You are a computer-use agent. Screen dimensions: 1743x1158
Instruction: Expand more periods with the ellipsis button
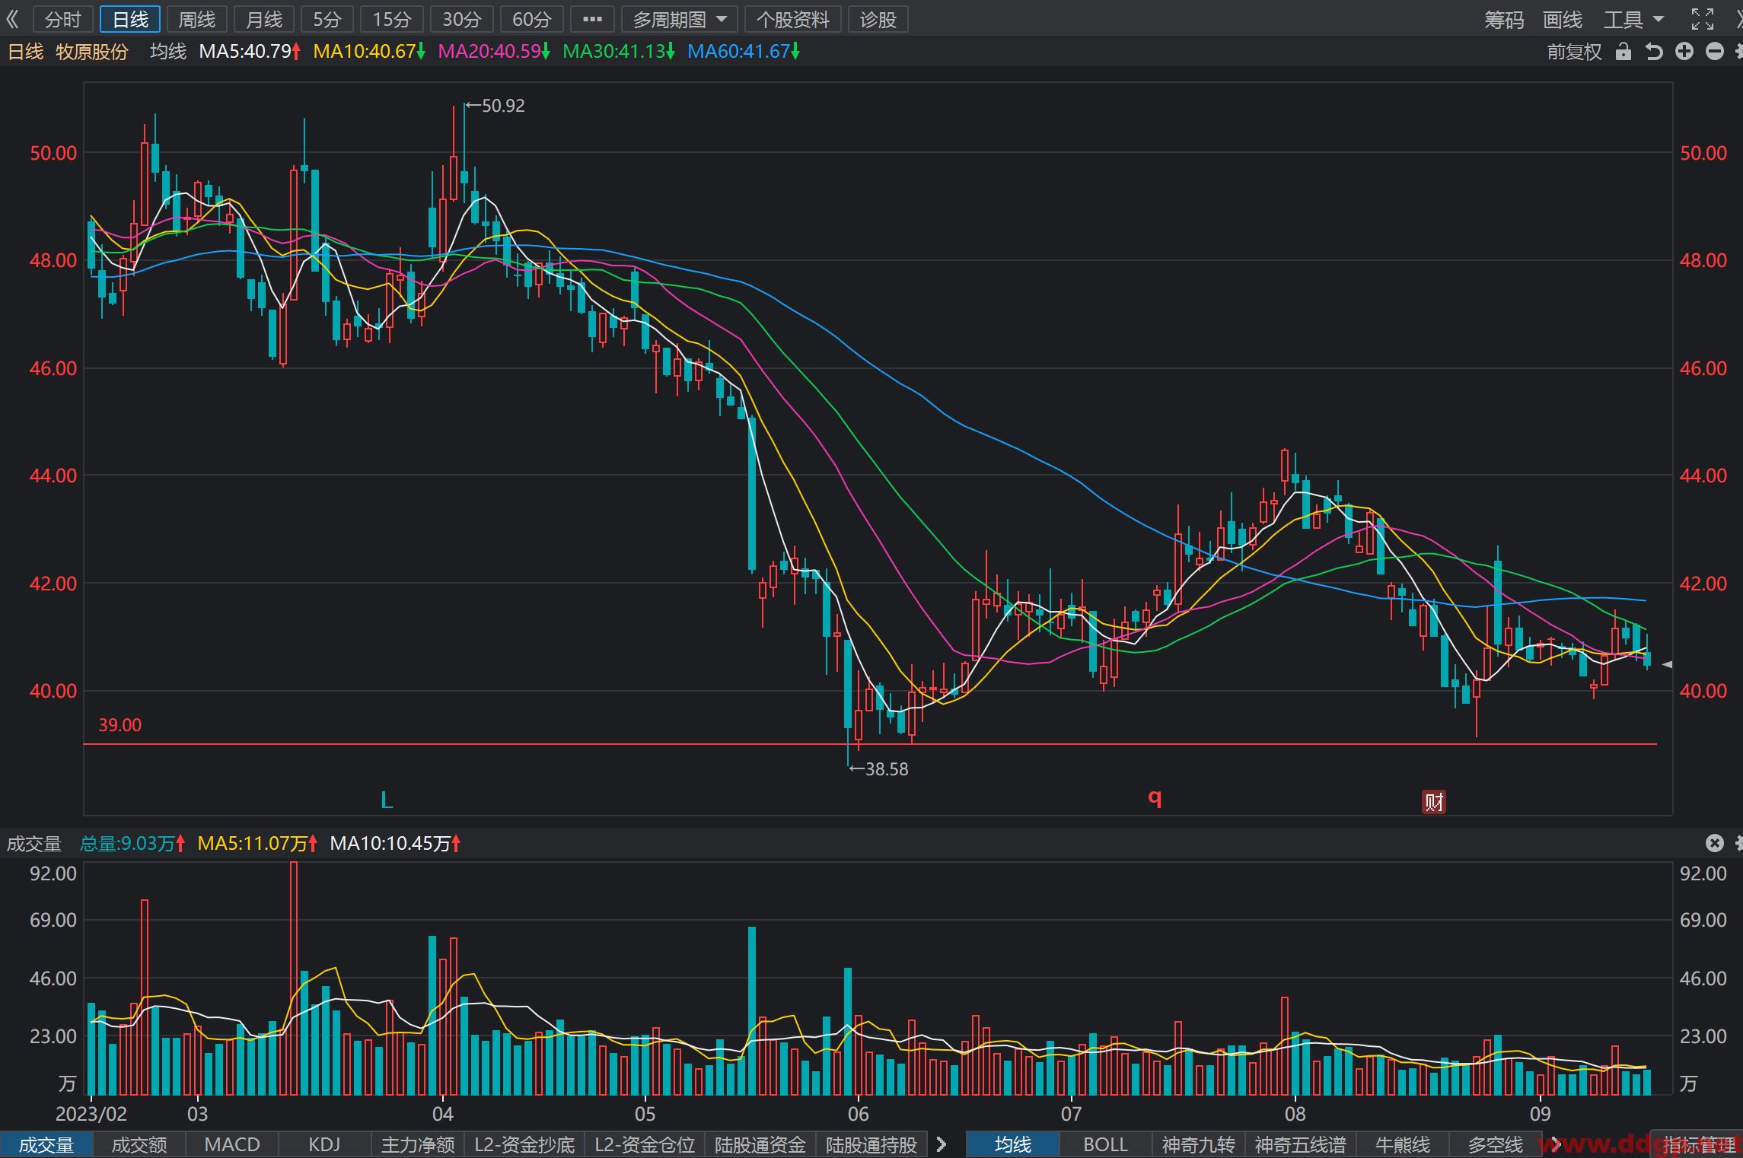(x=592, y=19)
